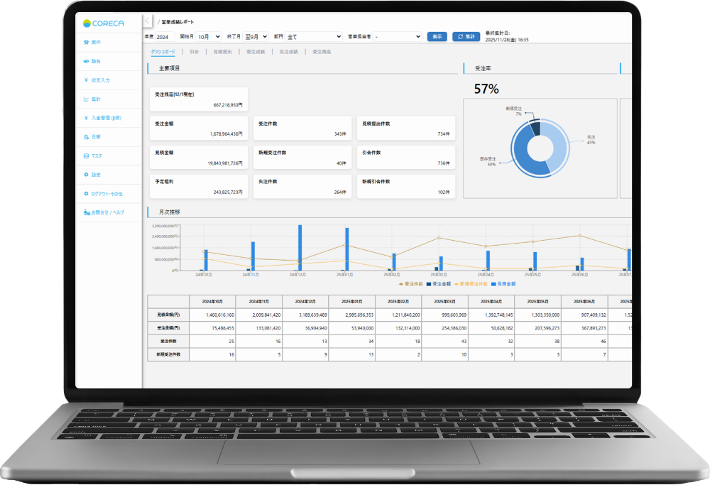
Task: Click the handshake icon in sidebar
Action: (x=86, y=62)
